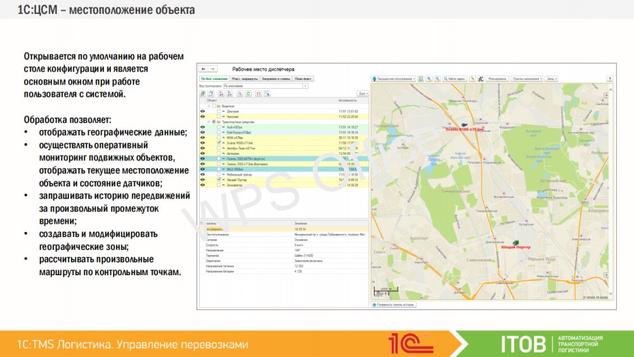Open help with the question mark icon
This screenshot has height=357, width=634.
click(x=610, y=79)
